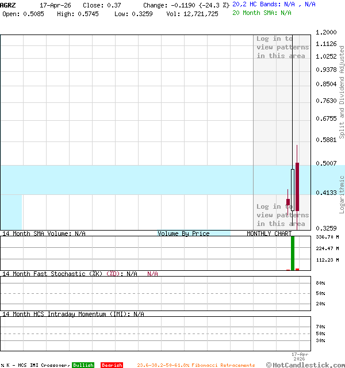Click the 14 Month Fast Stochastic title
Image resolution: width=345 pixels, height=368 pixels.
tap(60, 274)
